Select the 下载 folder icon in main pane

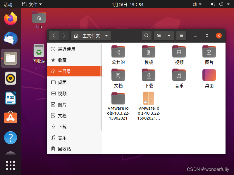(149, 75)
